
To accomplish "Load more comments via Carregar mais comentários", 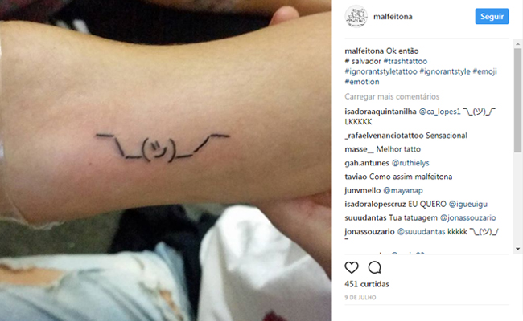I will 392,96.
